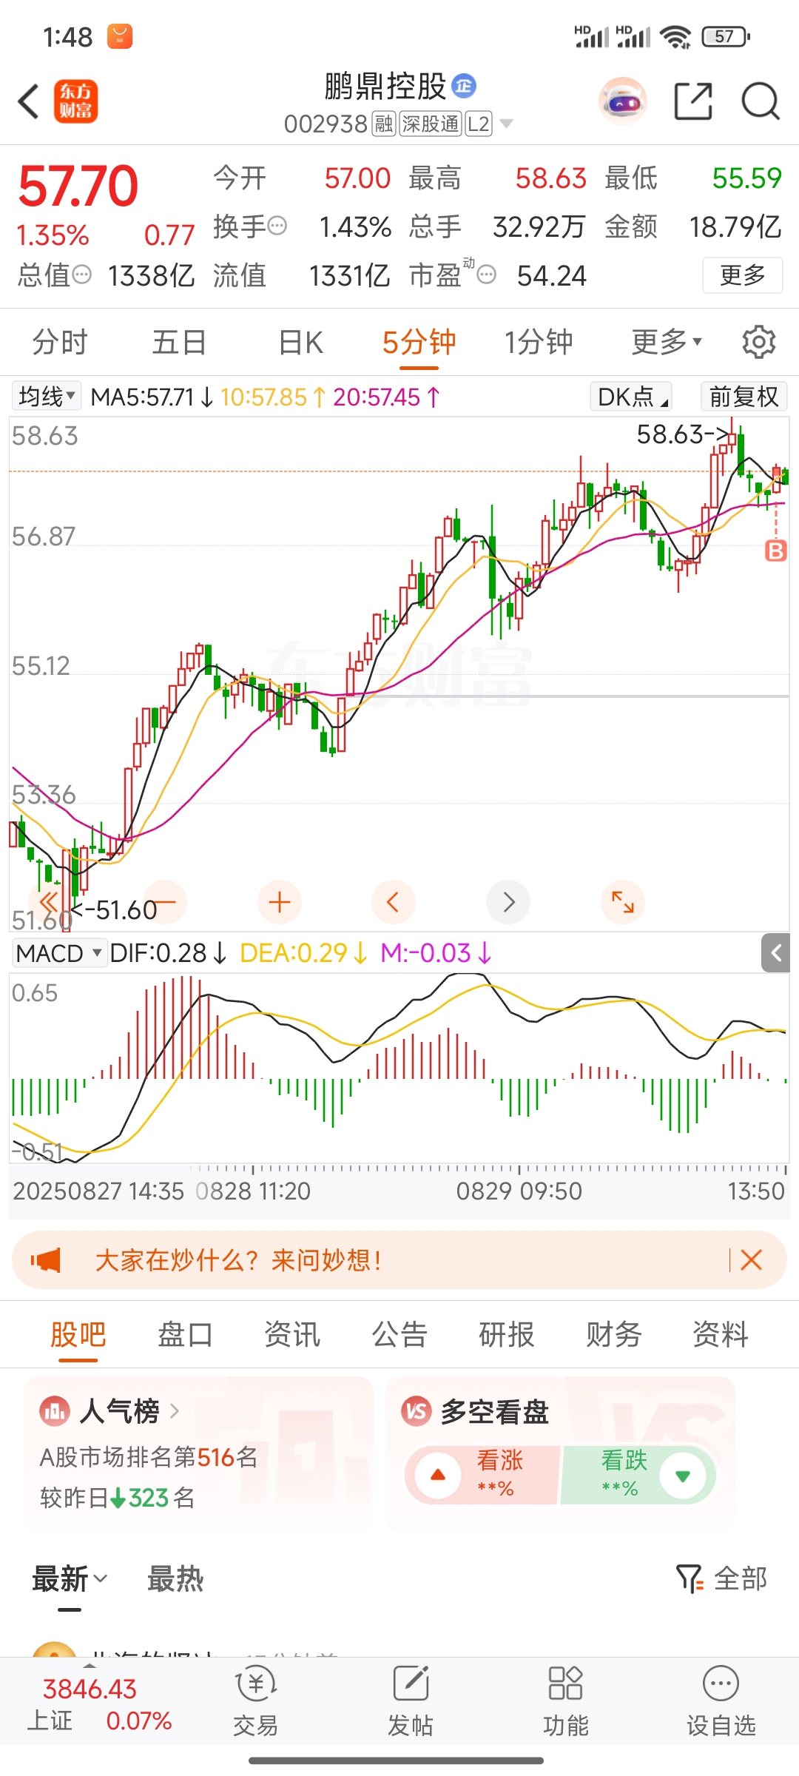
Task: Tap the back arrow icon
Action: [28, 101]
